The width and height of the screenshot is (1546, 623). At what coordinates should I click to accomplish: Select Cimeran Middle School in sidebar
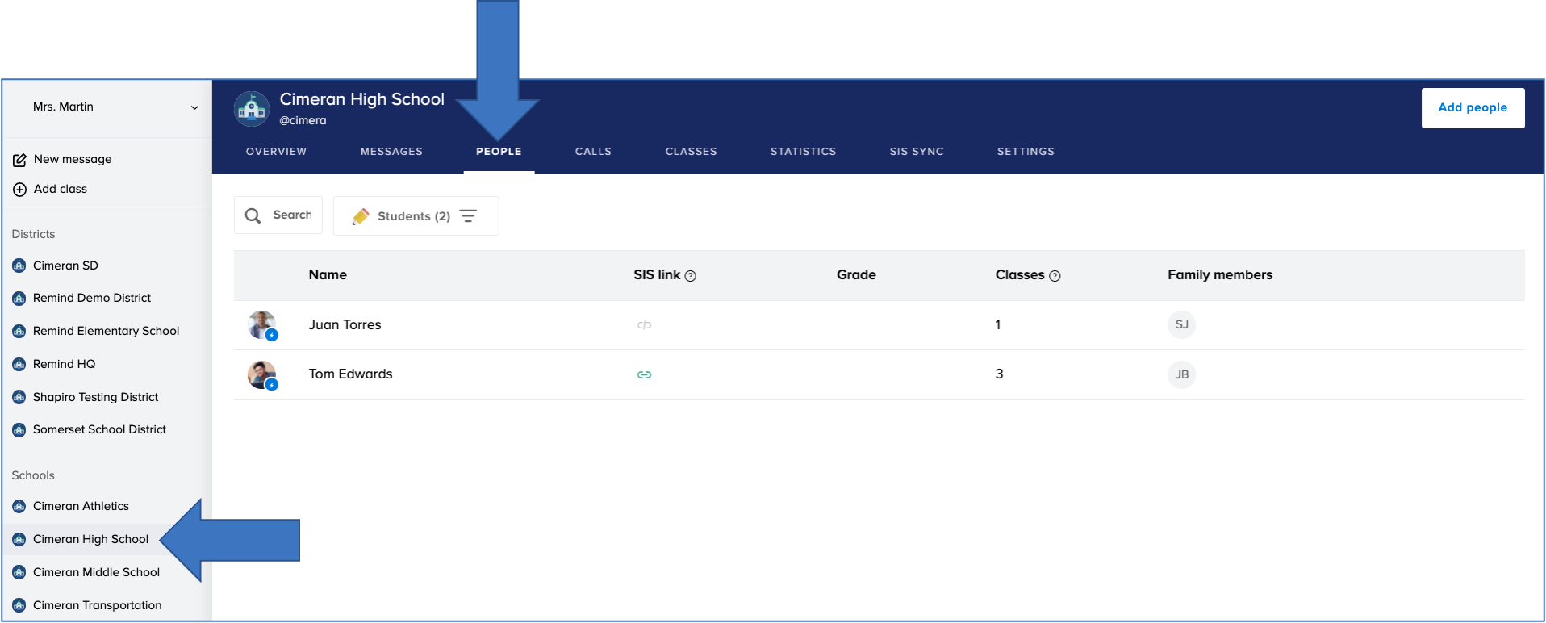pyautogui.click(x=96, y=572)
